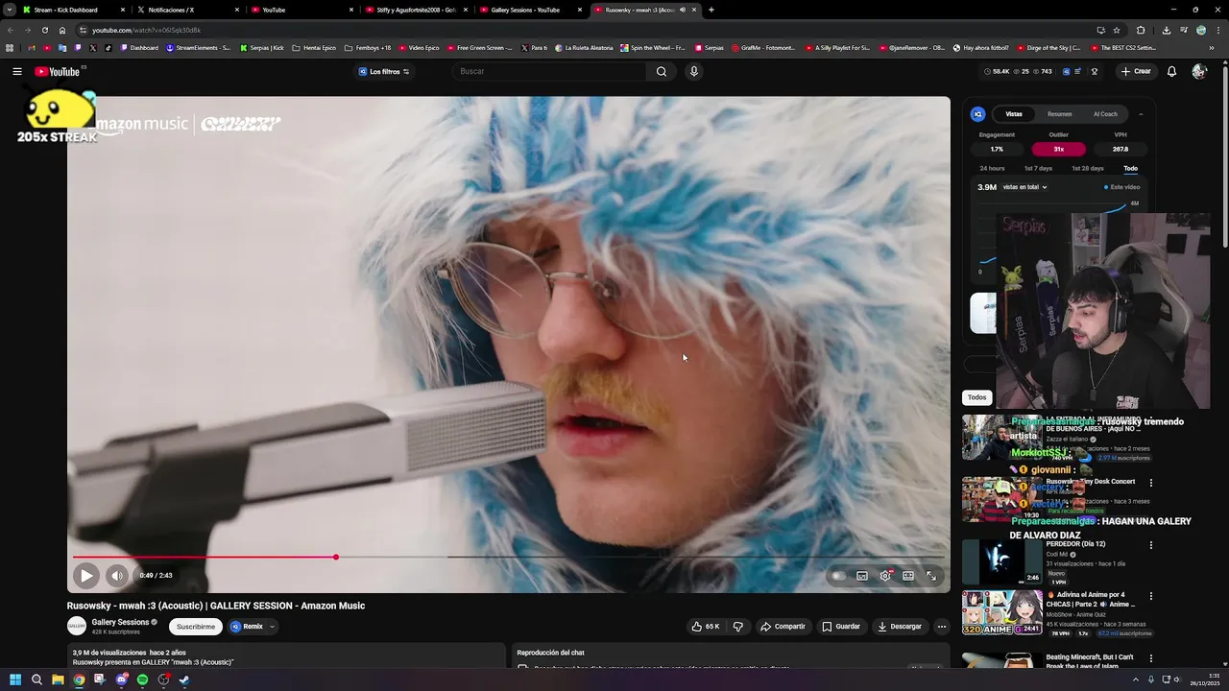Image resolution: width=1229 pixels, height=691 pixels.
Task: Open options for PERDEDOR (Día 12) video
Action: (x=1151, y=545)
